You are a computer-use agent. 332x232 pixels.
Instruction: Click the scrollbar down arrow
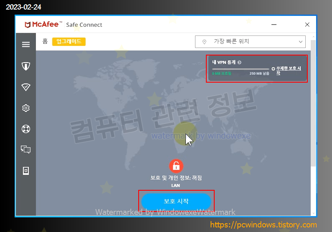314,213
